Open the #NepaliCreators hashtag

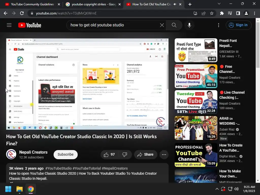coord(115,168)
